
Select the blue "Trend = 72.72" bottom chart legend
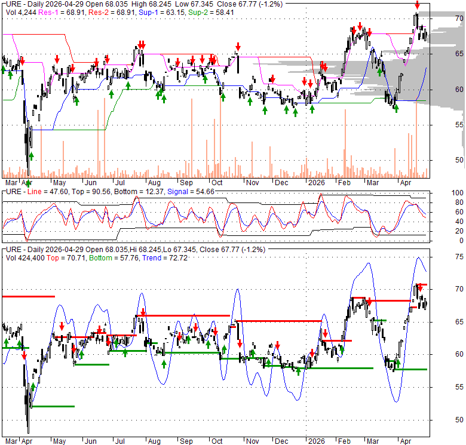(x=165, y=258)
